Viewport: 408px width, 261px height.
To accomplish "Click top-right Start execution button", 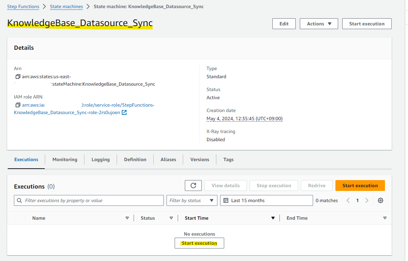I will pyautogui.click(x=367, y=24).
